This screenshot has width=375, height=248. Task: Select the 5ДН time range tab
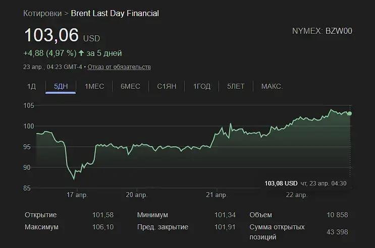(x=61, y=87)
